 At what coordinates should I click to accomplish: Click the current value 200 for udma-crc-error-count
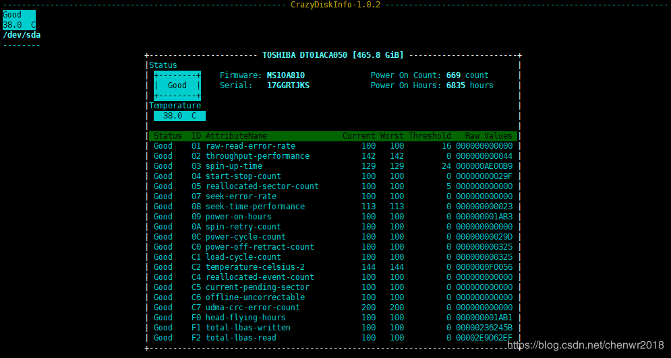368,307
